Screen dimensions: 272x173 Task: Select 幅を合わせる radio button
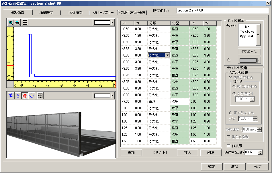point(230,77)
